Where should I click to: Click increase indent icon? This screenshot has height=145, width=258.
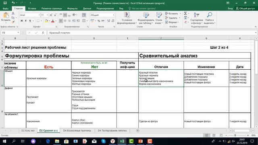(78, 21)
